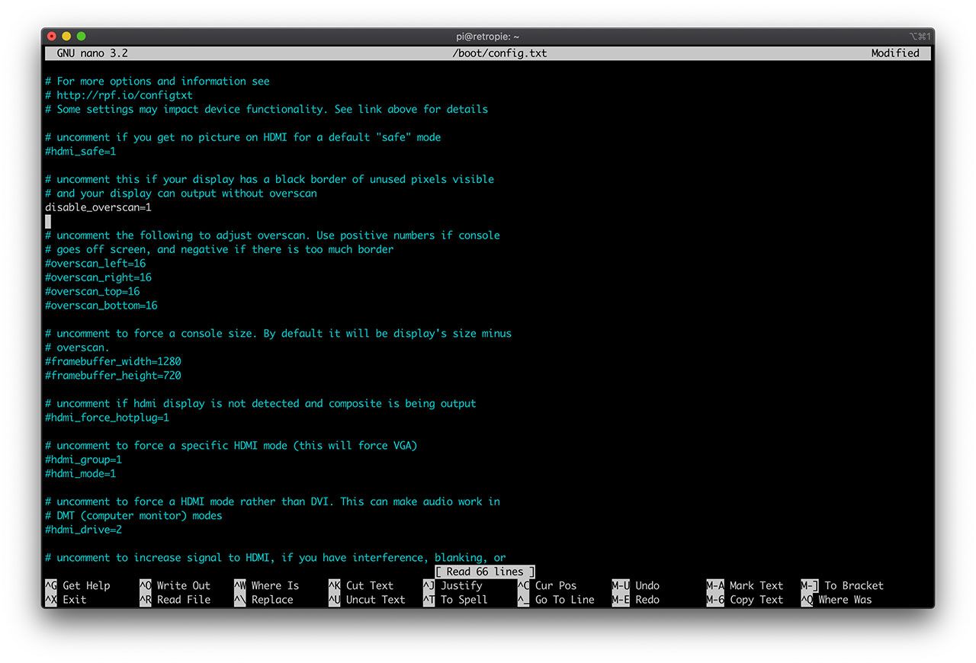
Task: Click the ^G Get Help shortcut
Action: point(78,585)
